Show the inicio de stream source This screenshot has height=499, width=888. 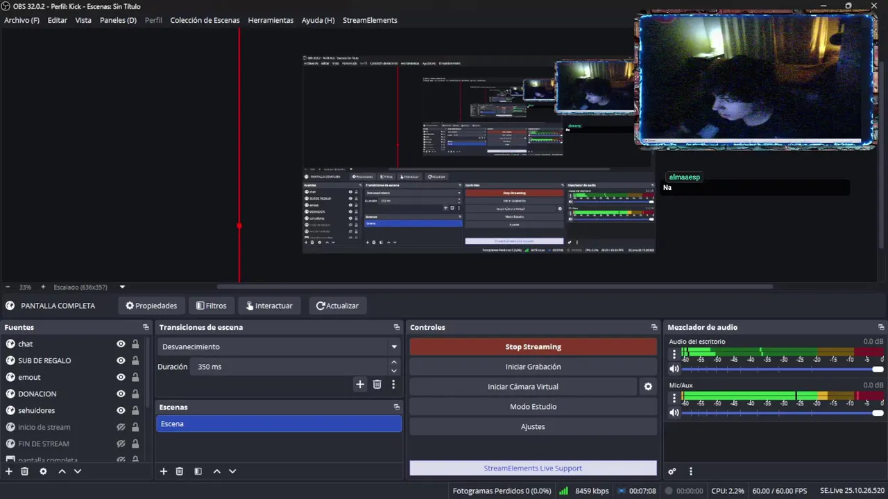[x=121, y=427]
